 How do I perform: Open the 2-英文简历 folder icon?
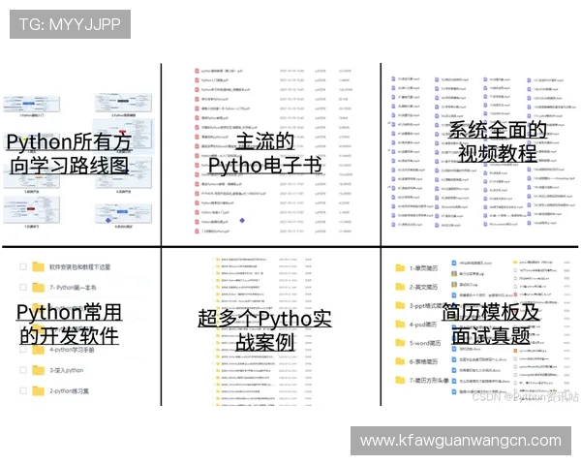pos(400,287)
